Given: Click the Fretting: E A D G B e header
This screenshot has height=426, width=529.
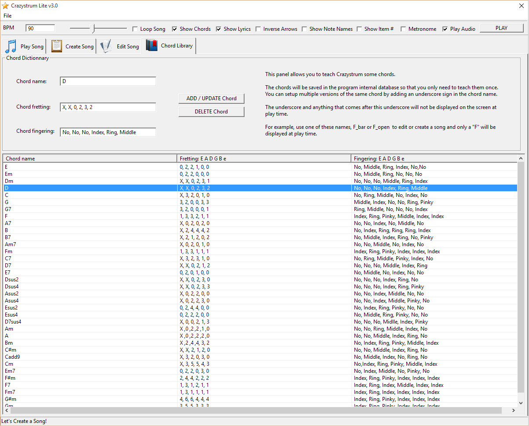Looking at the screenshot, I should [x=264, y=158].
